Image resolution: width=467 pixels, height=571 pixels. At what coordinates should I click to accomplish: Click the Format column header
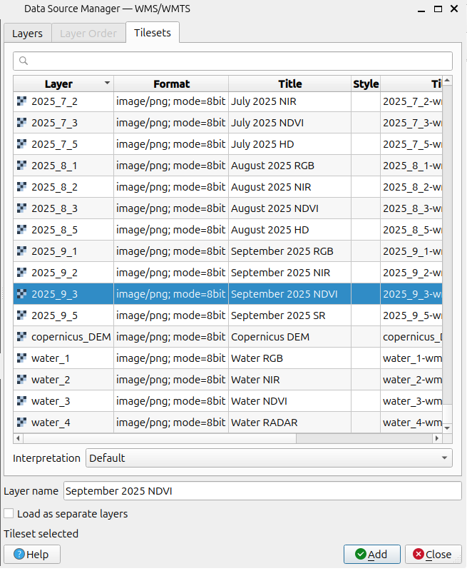[x=171, y=84]
